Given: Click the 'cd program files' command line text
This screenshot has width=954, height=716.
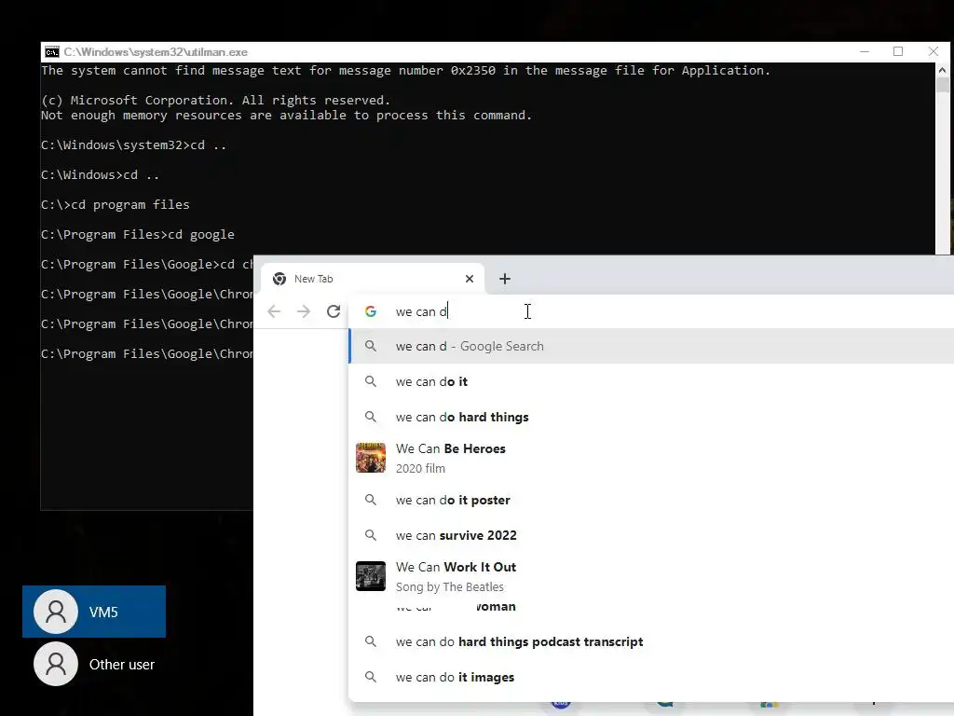Looking at the screenshot, I should coord(130,204).
